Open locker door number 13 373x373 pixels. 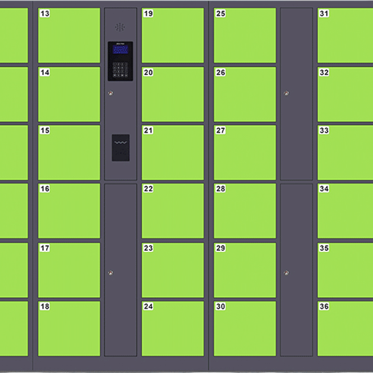(69, 35)
